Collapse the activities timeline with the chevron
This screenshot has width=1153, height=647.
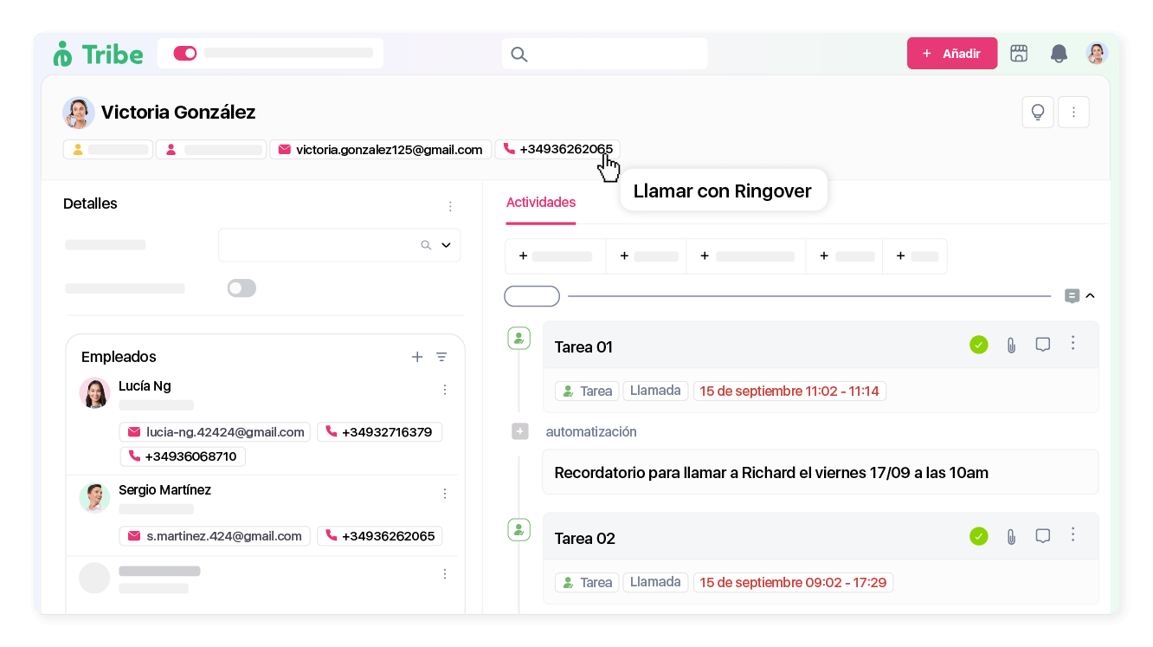pyautogui.click(x=1091, y=295)
